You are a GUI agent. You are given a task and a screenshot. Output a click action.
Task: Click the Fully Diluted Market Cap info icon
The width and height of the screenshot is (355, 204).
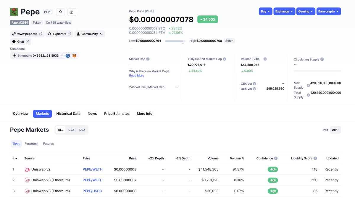[x=225, y=59]
